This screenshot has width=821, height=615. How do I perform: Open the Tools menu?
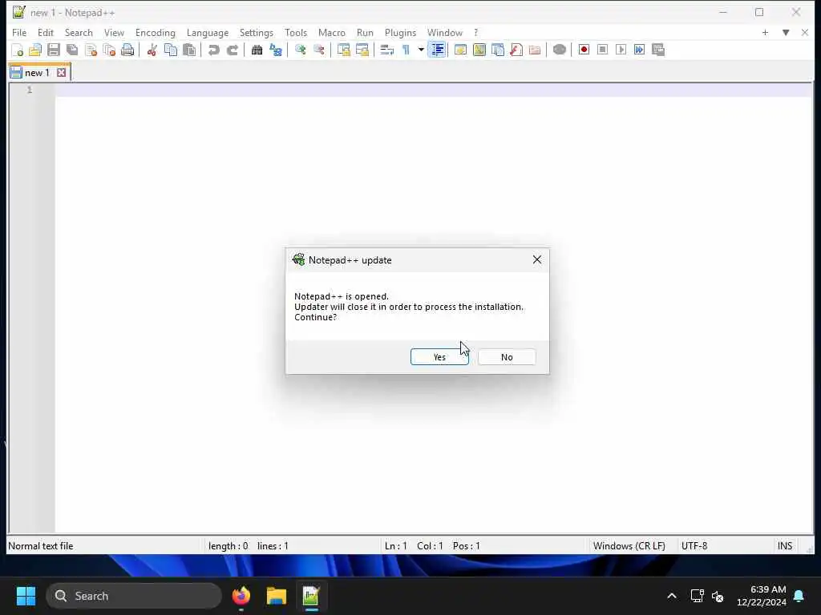click(x=296, y=32)
